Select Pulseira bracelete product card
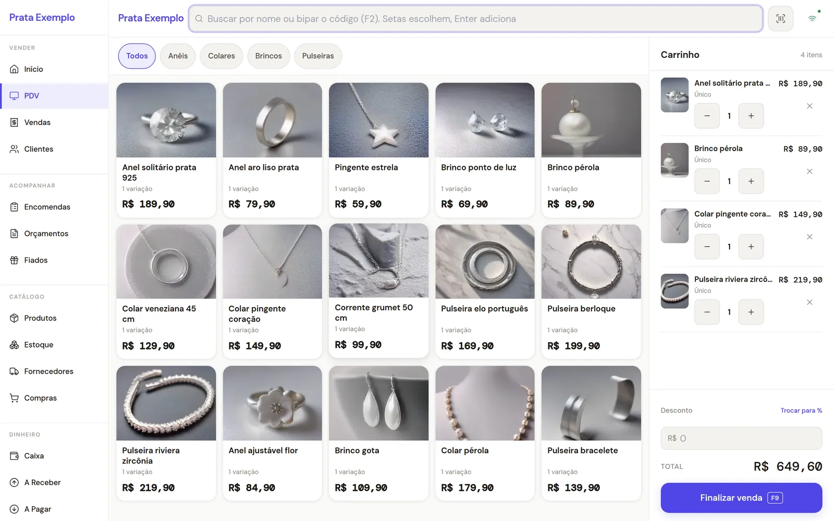The width and height of the screenshot is (834, 521). [591, 433]
